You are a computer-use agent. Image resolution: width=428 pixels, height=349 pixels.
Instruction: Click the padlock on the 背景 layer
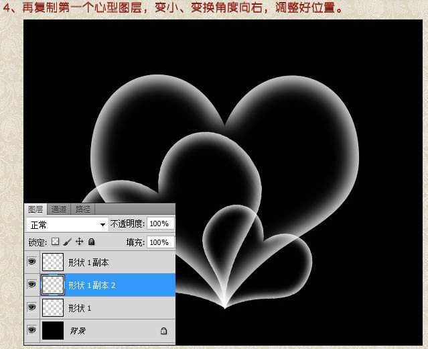pyautogui.click(x=163, y=331)
